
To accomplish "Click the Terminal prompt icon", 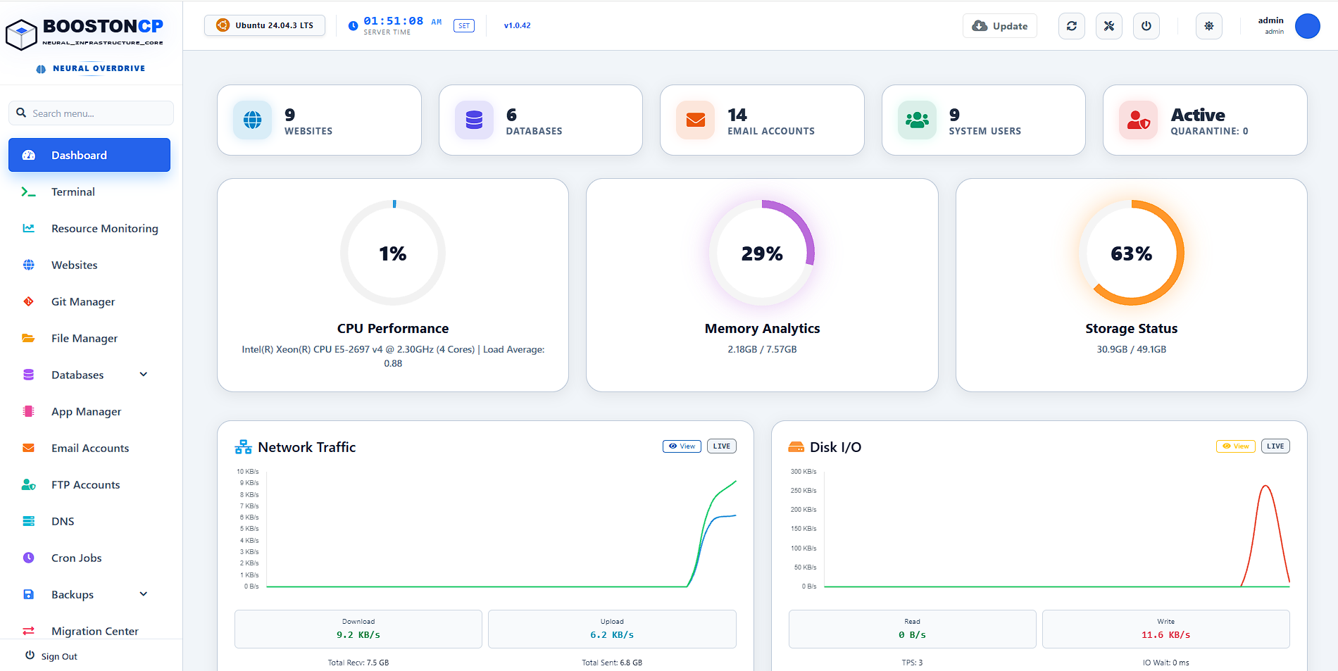I will (x=29, y=192).
